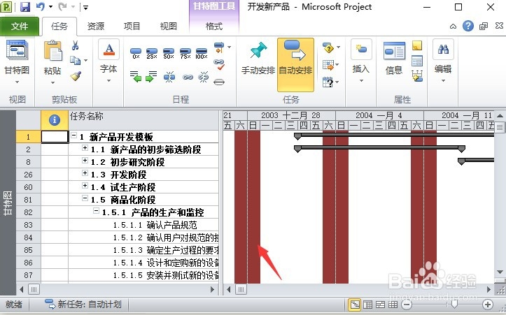Click the Details icon in Properties group
Viewport: 506px width, 315px height.
click(417, 61)
